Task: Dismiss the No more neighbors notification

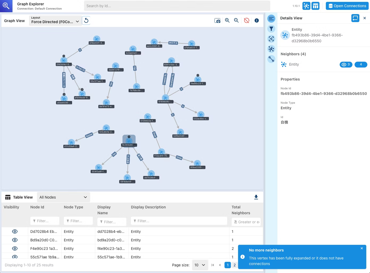Action: [362, 248]
